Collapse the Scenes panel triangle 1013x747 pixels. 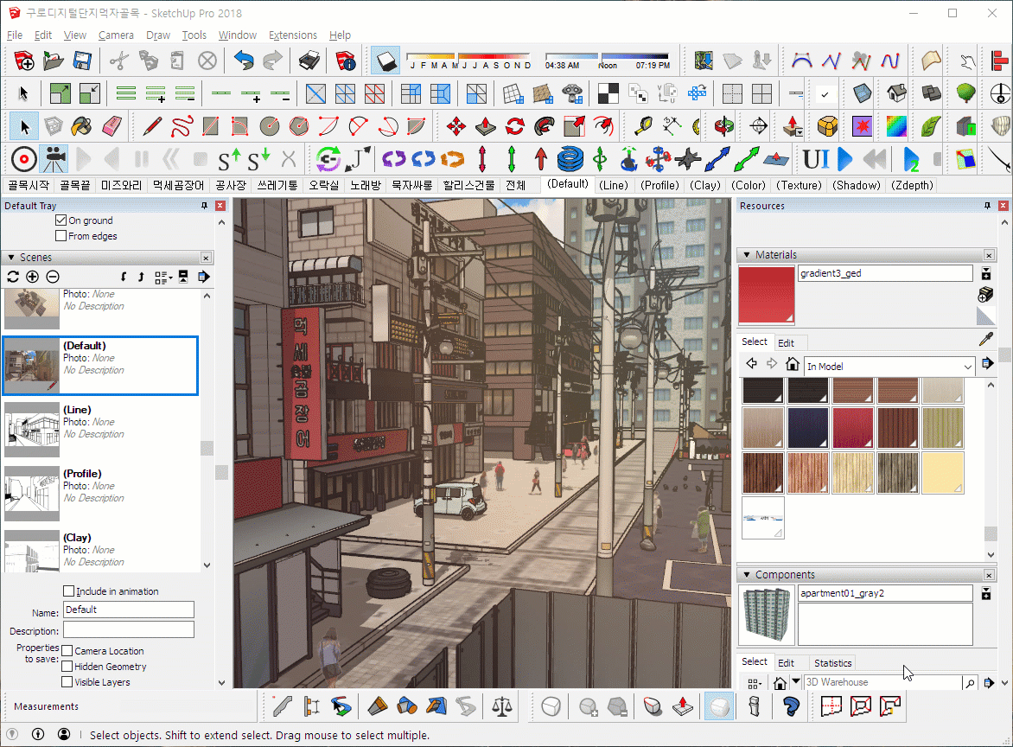(11, 257)
